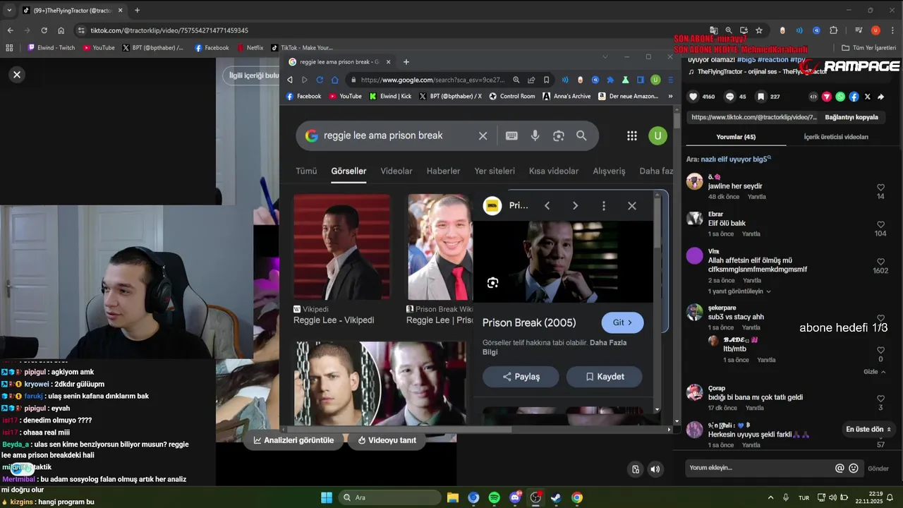Search this image with Lens icon on preview
Image resolution: width=903 pixels, height=508 pixels.
pos(492,283)
